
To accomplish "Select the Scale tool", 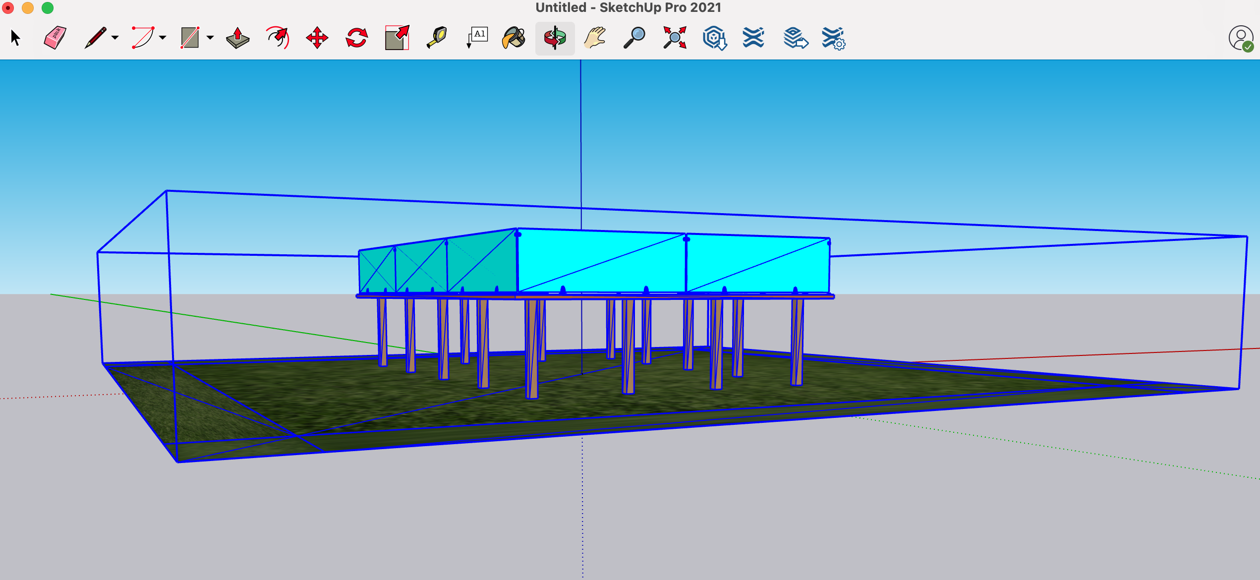I will (x=397, y=38).
